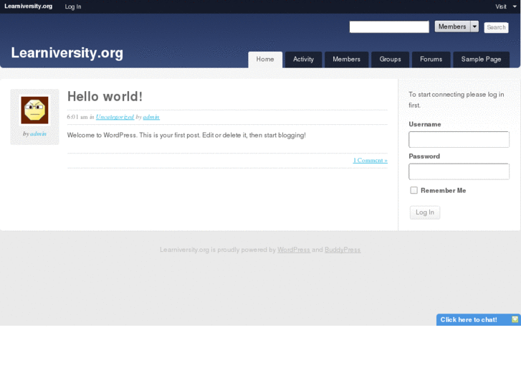Click the Visit menu label
Viewport: 521px width, 391px height.
(501, 6)
